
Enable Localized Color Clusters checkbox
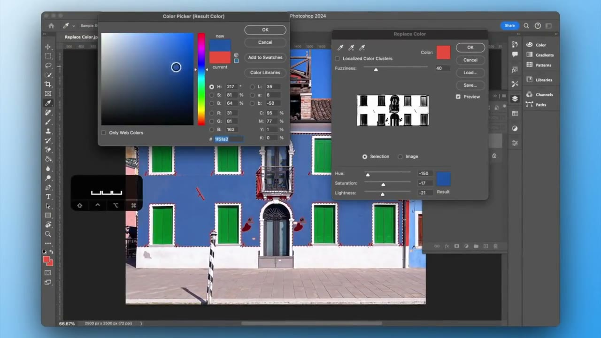coord(337,59)
